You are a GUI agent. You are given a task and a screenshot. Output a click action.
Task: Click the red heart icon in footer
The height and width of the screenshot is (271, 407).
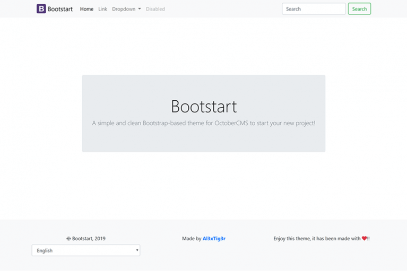coord(364,238)
